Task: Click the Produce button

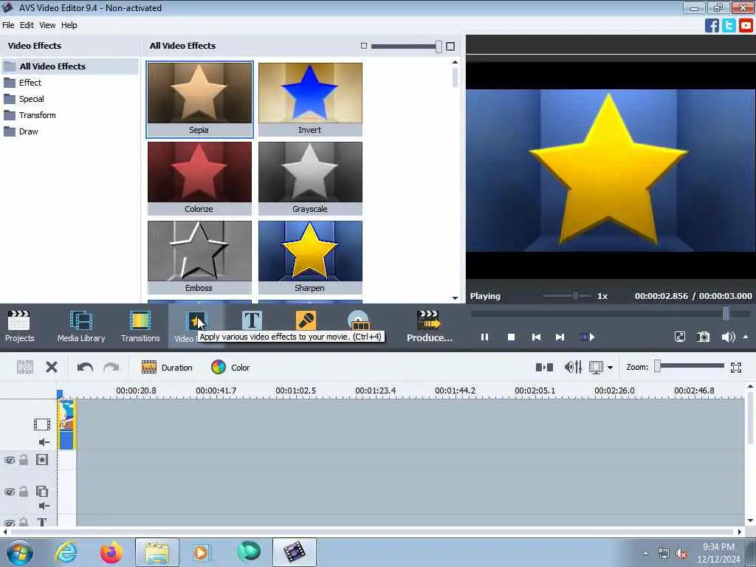Action: (x=429, y=326)
